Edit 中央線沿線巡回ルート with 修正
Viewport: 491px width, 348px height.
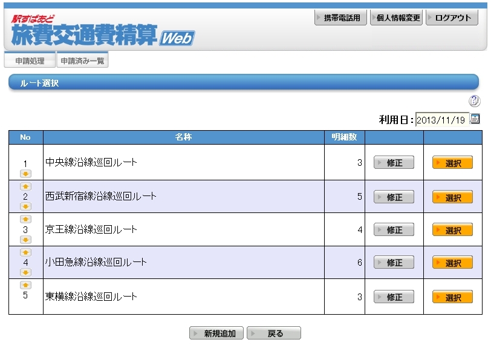394,162
